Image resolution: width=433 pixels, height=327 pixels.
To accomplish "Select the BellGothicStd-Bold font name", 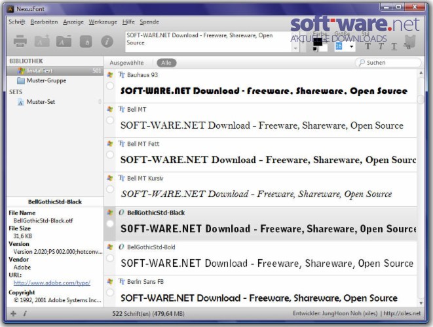I will (151, 247).
